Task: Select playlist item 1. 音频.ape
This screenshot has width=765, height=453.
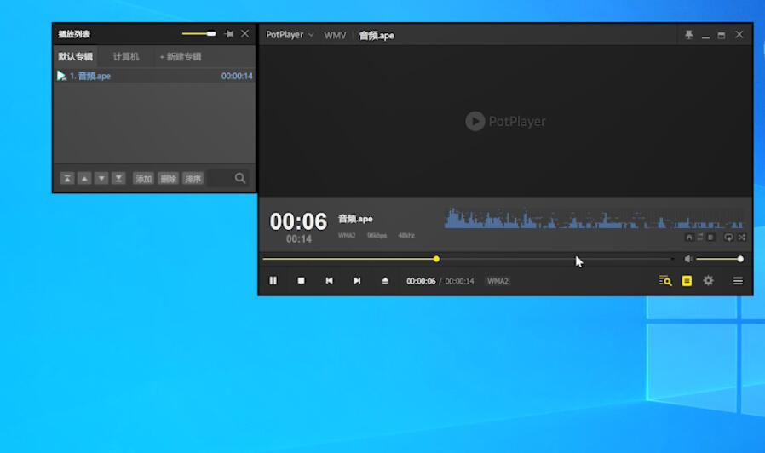Action: (x=154, y=76)
